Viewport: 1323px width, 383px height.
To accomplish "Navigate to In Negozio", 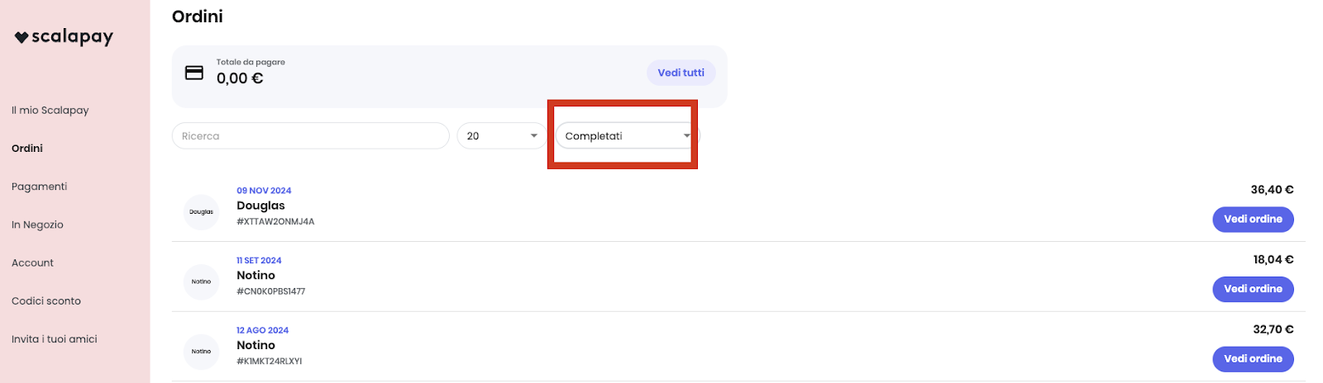I will [x=37, y=225].
